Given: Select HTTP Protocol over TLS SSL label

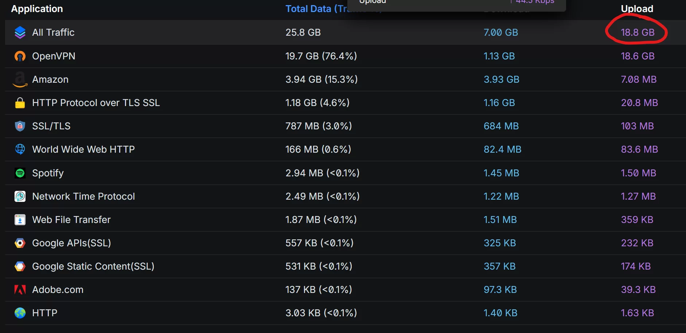Looking at the screenshot, I should tap(96, 103).
